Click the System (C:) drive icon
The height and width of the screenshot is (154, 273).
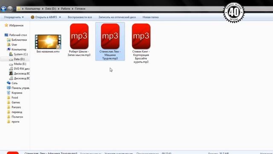(x=11, y=54)
